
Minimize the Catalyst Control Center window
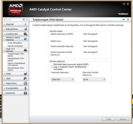point(124,4)
